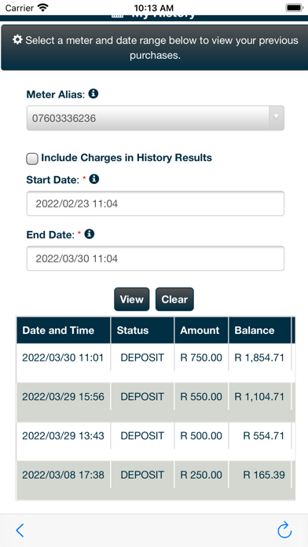Reload page with refresh icon

[x=284, y=530]
